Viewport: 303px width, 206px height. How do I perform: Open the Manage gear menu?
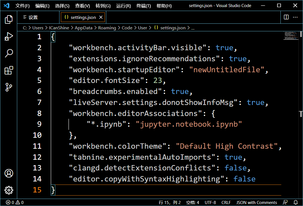click(x=9, y=190)
